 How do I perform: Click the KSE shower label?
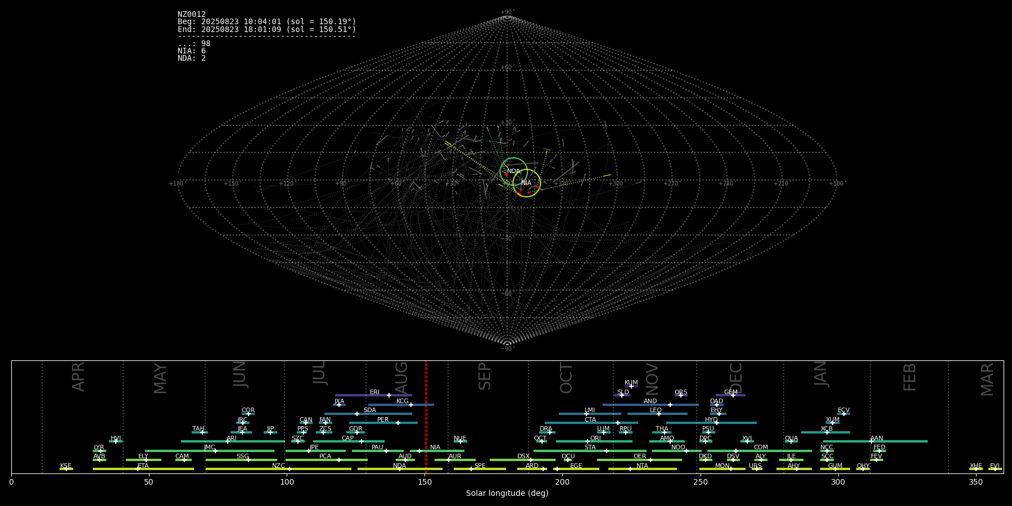[66, 466]
